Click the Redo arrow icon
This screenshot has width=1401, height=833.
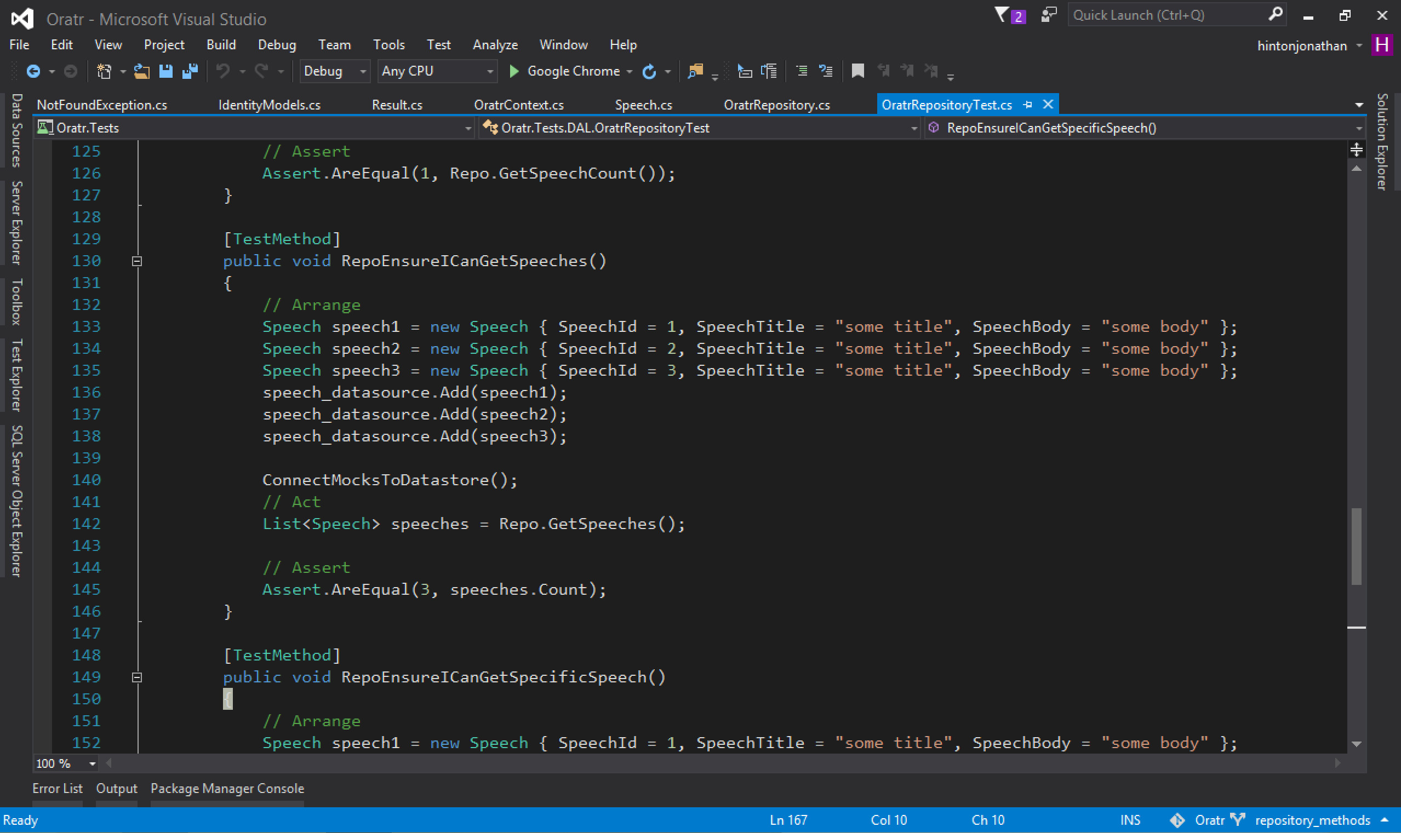[x=262, y=71]
